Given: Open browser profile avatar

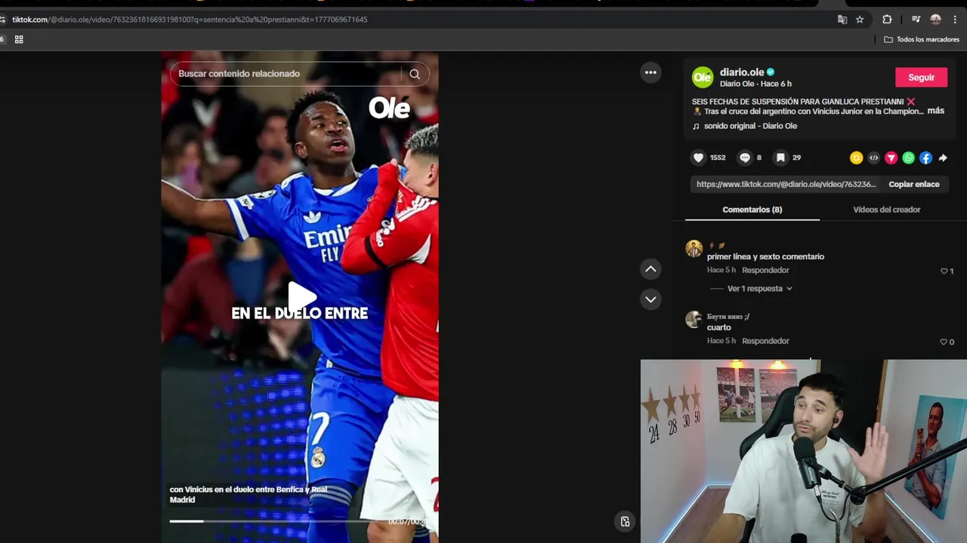Looking at the screenshot, I should [935, 20].
